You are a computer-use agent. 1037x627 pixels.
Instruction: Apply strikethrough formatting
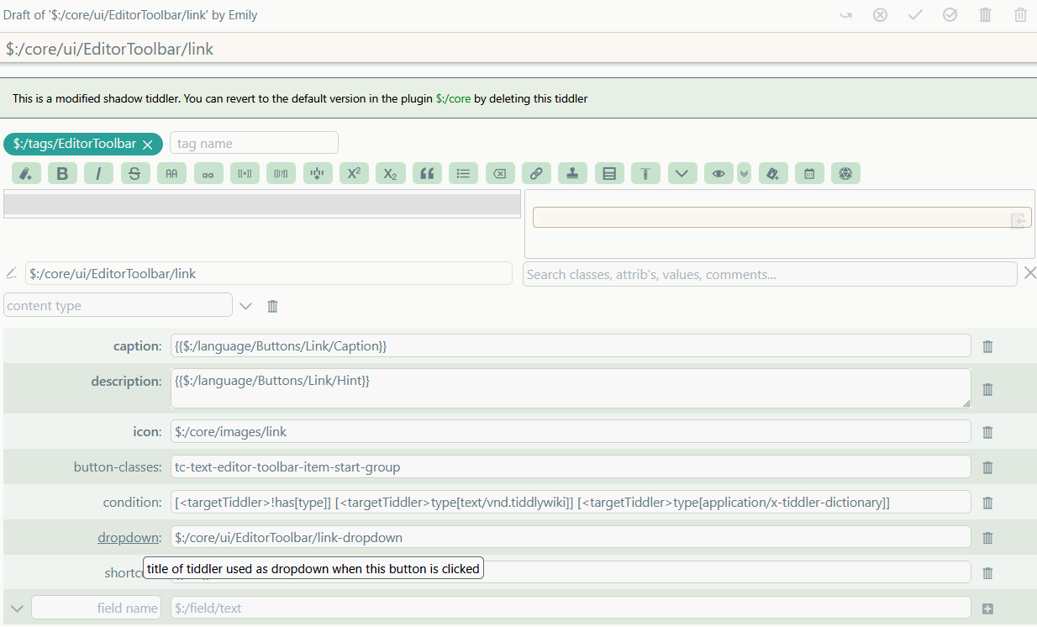click(x=135, y=174)
